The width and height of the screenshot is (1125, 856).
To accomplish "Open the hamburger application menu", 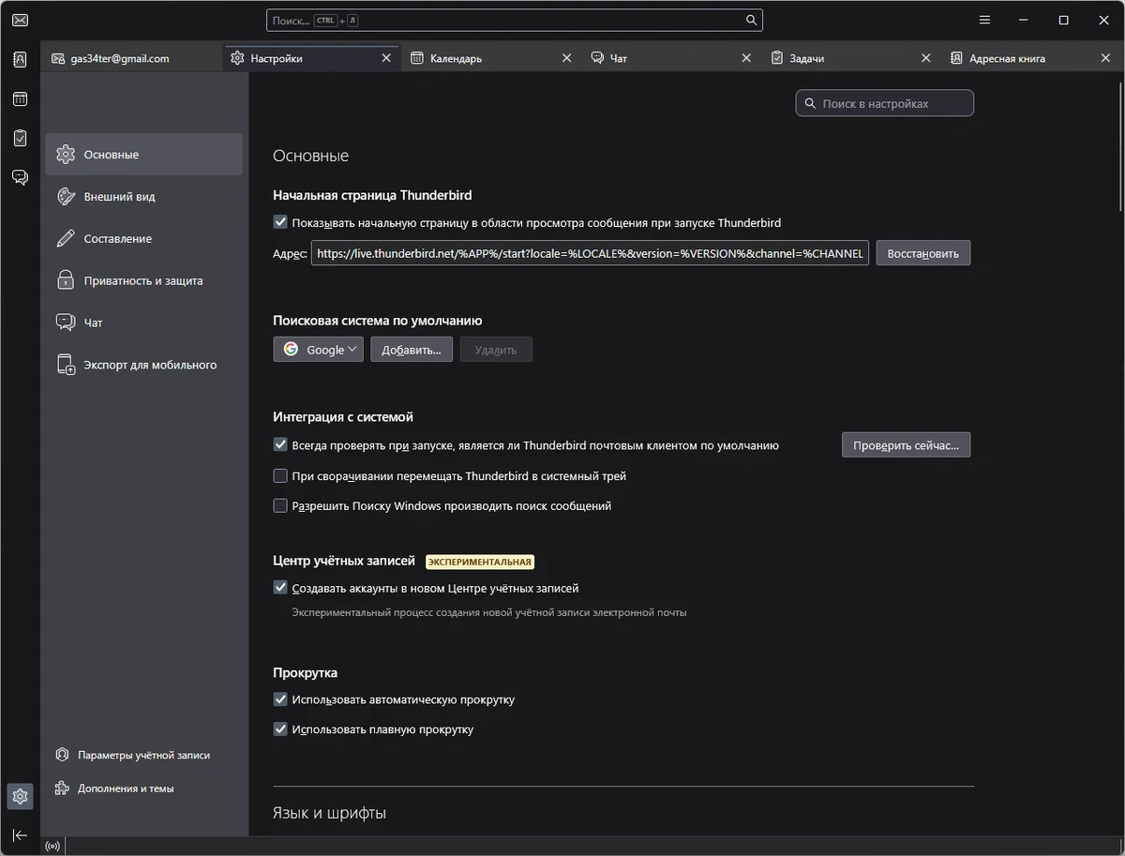I will coord(984,20).
